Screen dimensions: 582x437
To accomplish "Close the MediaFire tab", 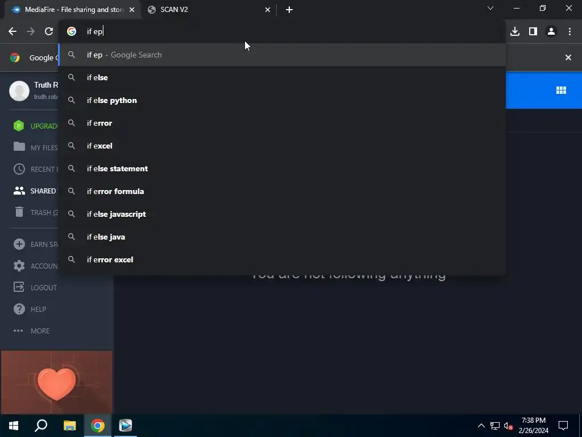I will click(132, 10).
